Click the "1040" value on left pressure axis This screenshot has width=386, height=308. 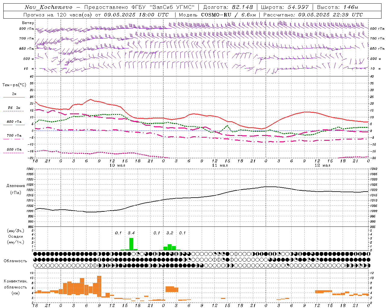[30, 169]
